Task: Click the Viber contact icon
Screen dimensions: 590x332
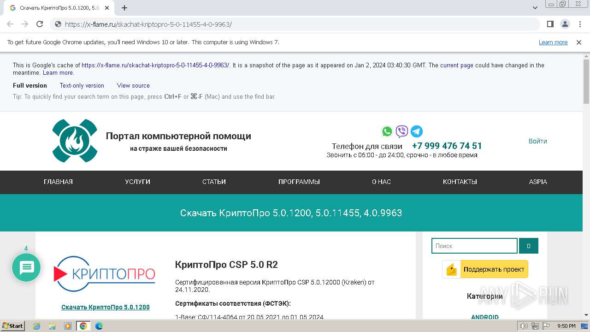Action: click(402, 131)
